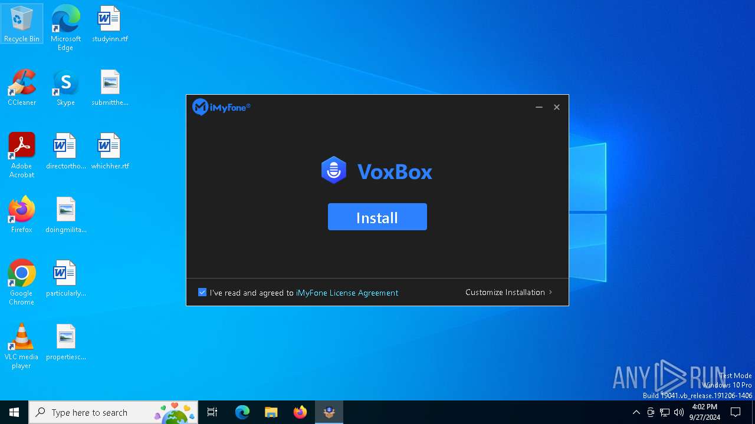The image size is (755, 424).
Task: Select the doingmilita... image file on desktop
Action: [x=65, y=215]
